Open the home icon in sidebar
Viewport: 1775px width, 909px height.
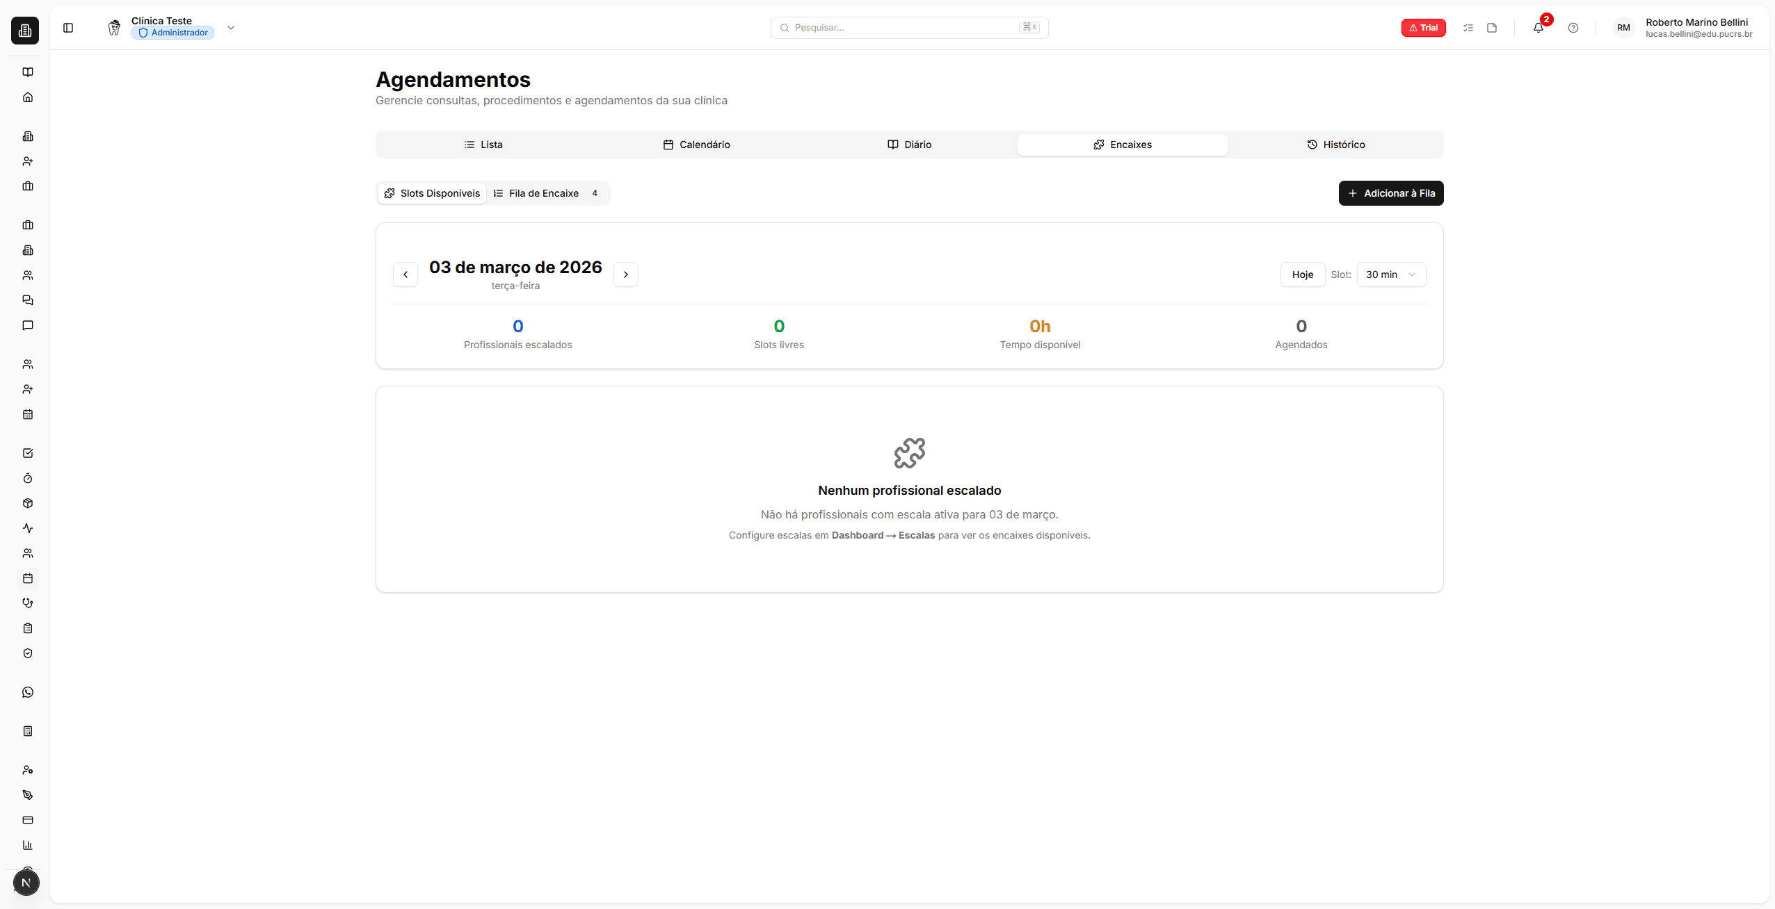point(28,97)
